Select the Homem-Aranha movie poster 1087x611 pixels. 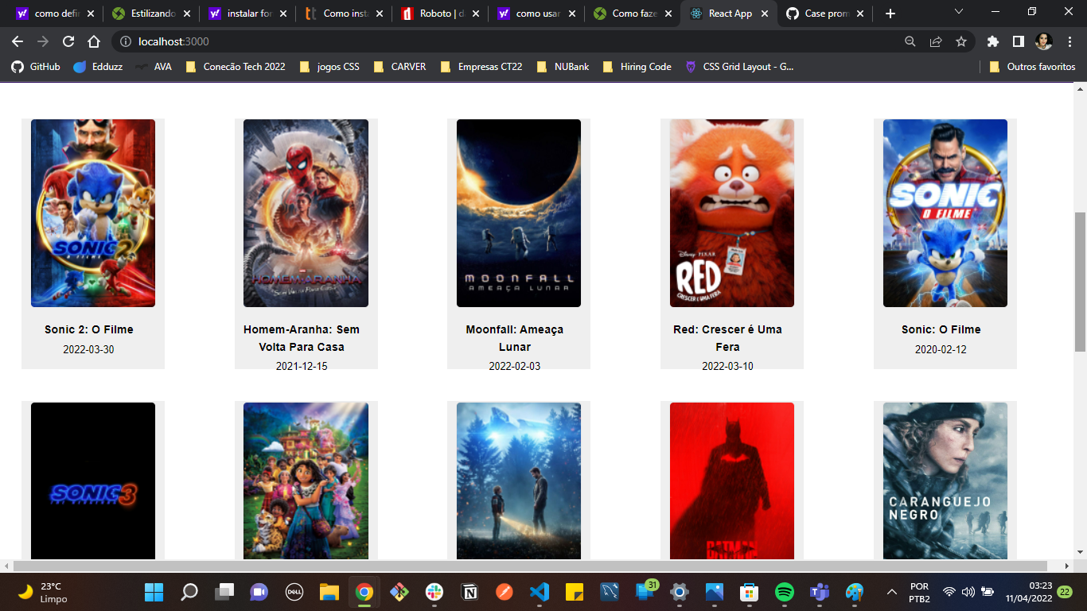tap(306, 213)
